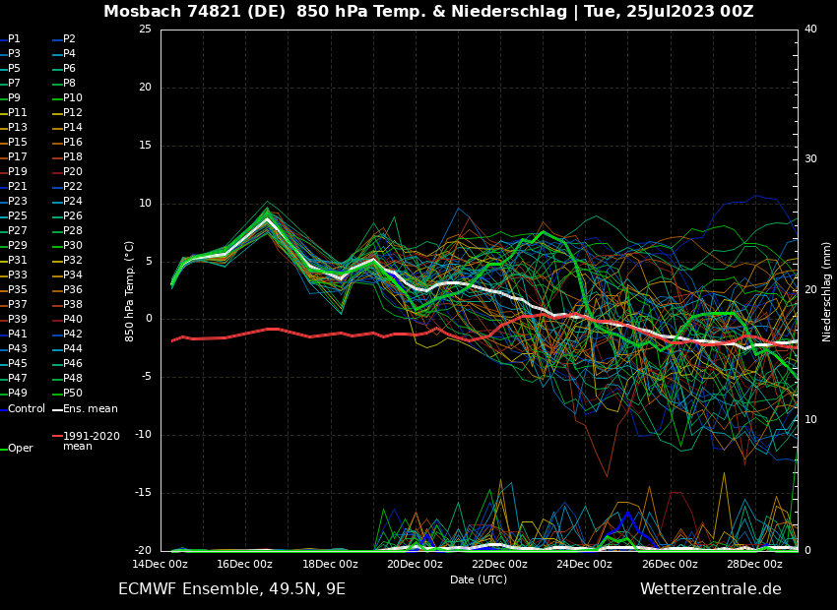Image resolution: width=837 pixels, height=610 pixels.
Task: Select the P50 legend entry
Action: pos(73,394)
